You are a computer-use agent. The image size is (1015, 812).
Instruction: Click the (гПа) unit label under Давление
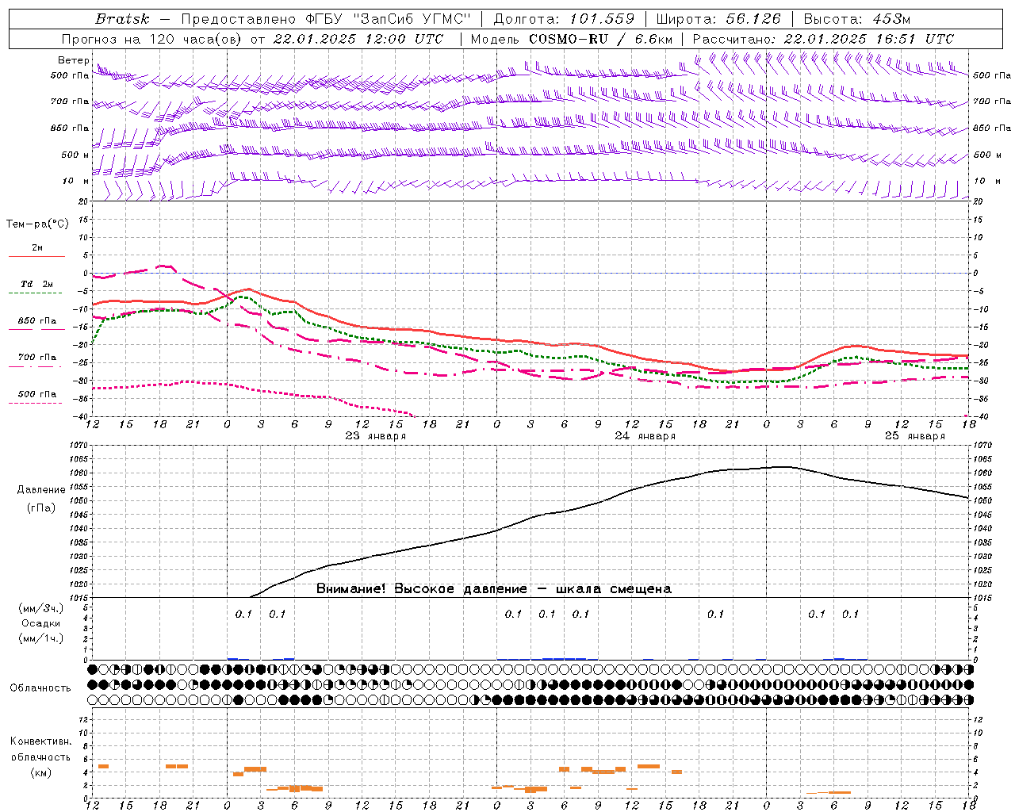coord(41,508)
